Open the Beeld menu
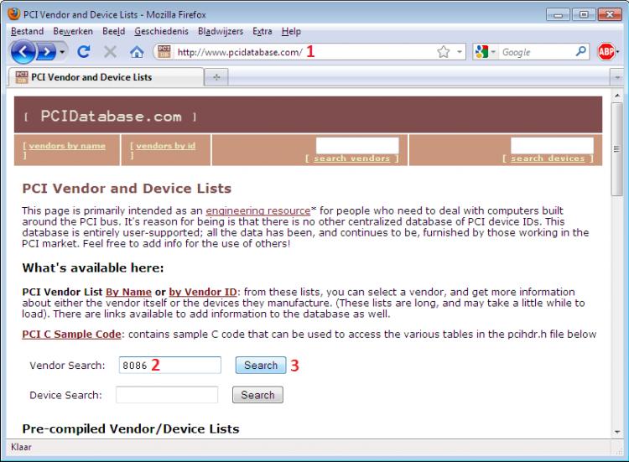The image size is (629, 462). point(113,31)
